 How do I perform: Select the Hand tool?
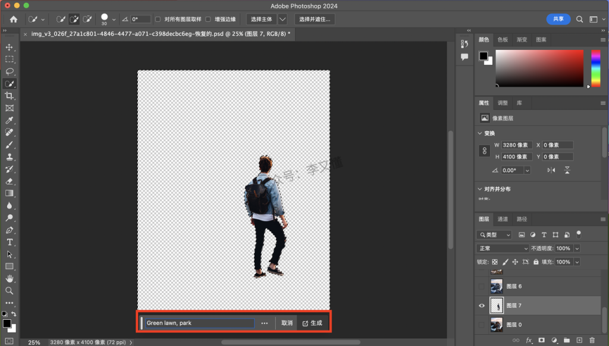tap(10, 278)
